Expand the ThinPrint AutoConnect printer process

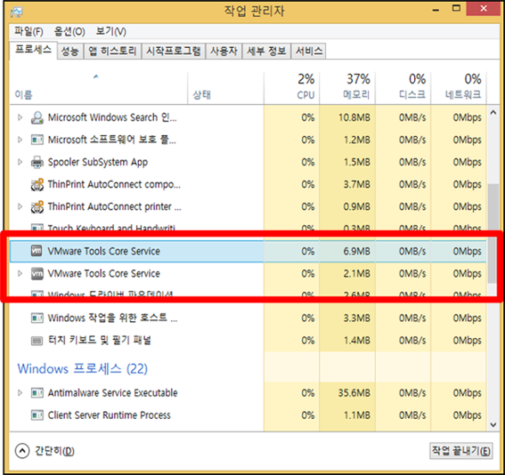(20, 206)
